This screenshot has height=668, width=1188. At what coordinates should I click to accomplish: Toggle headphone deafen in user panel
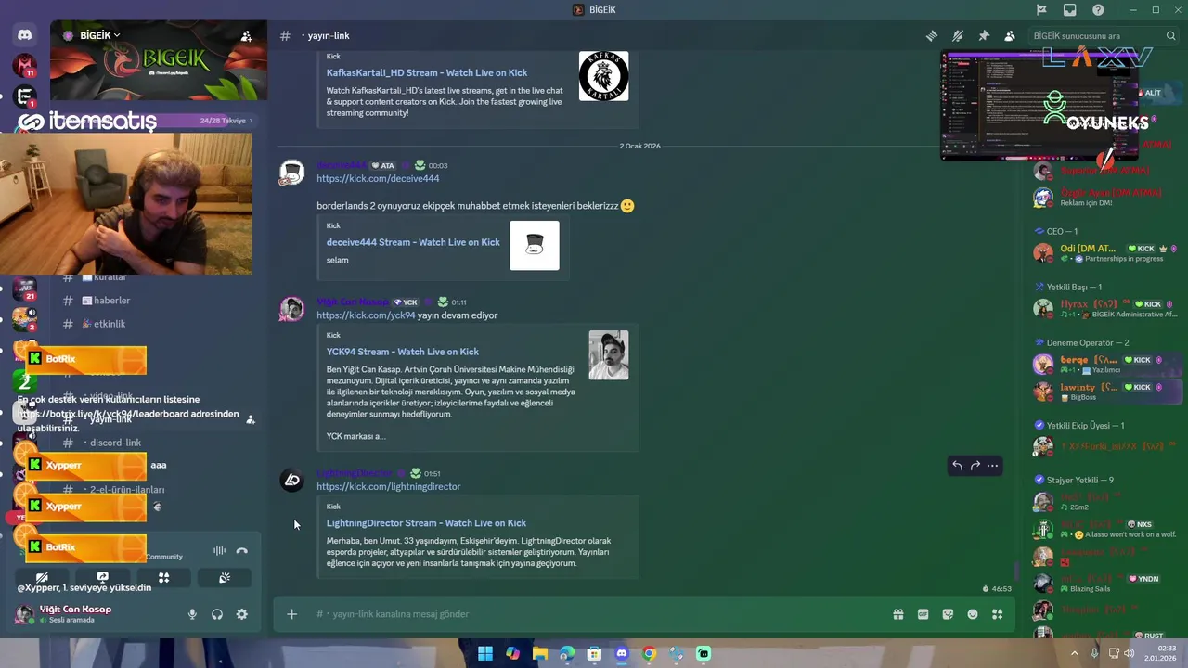(x=217, y=614)
